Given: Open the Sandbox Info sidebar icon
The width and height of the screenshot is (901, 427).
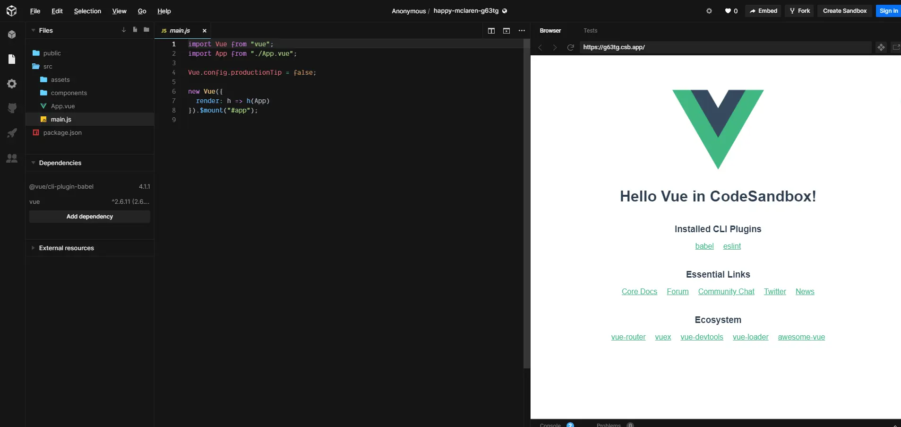Looking at the screenshot, I should pyautogui.click(x=12, y=35).
